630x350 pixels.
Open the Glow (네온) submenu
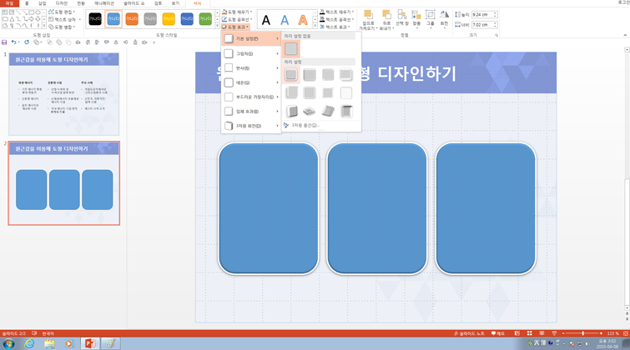[251, 82]
